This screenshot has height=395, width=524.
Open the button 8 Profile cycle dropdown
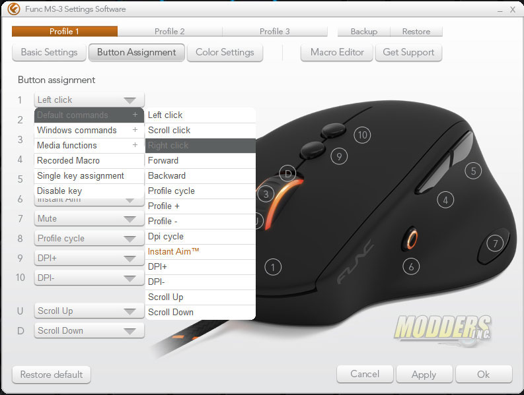click(89, 239)
